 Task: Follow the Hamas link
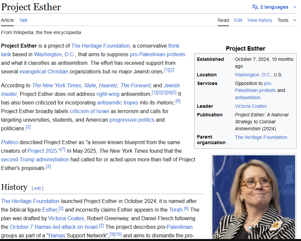pyautogui.click(x=57, y=236)
